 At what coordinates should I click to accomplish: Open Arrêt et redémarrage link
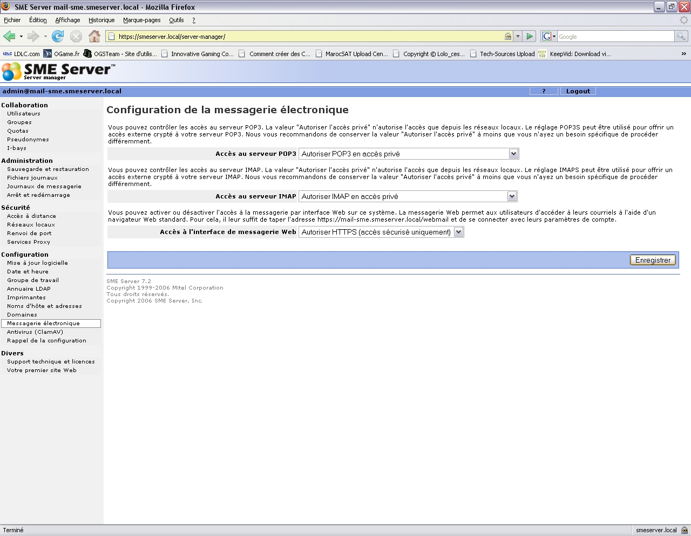(38, 195)
